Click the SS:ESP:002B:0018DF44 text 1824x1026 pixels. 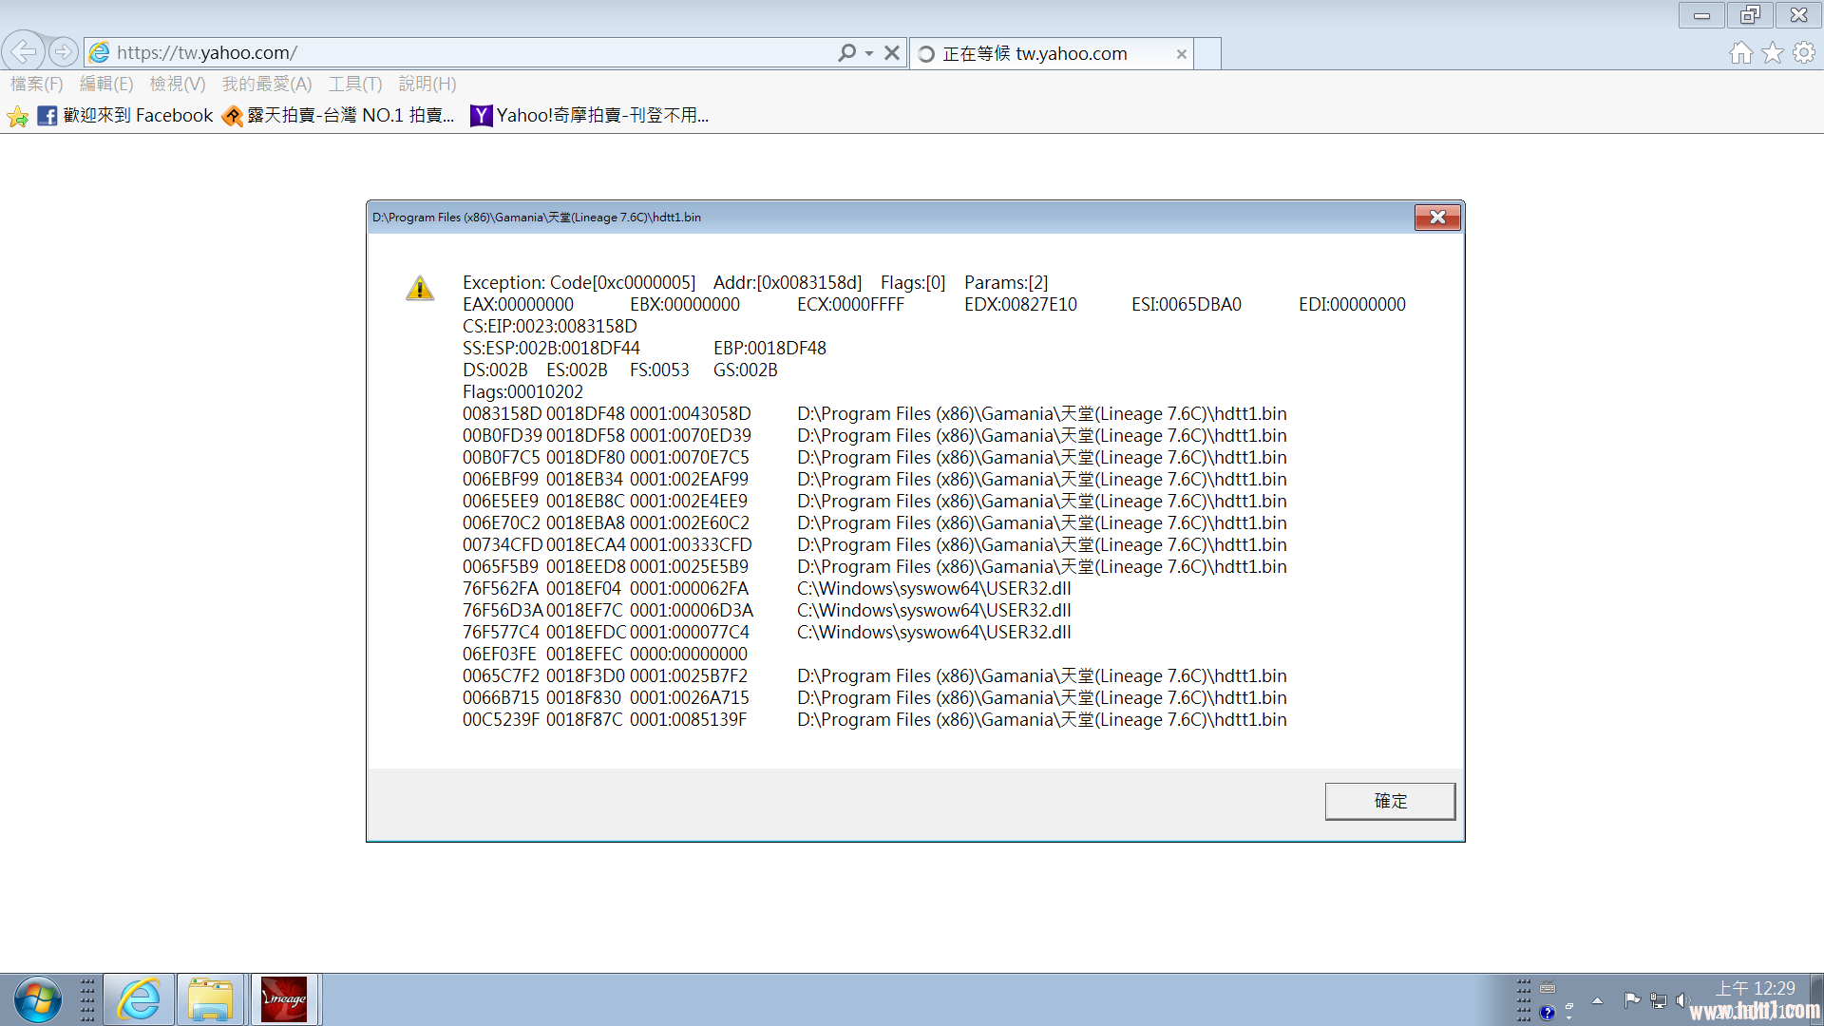coord(551,348)
